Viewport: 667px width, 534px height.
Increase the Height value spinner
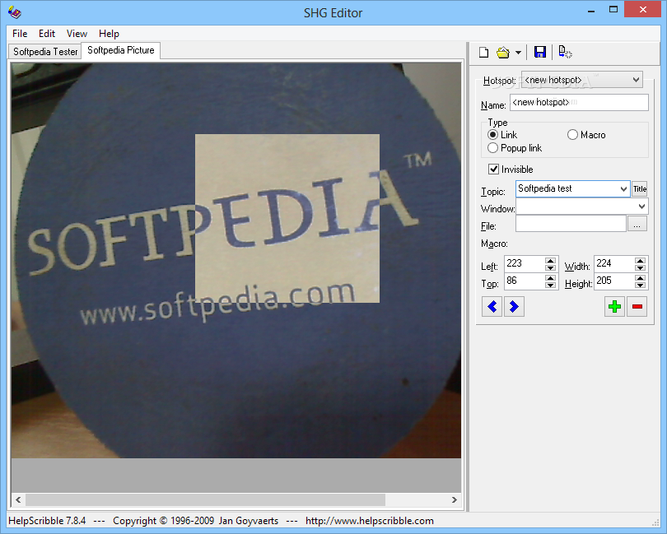[640, 277]
